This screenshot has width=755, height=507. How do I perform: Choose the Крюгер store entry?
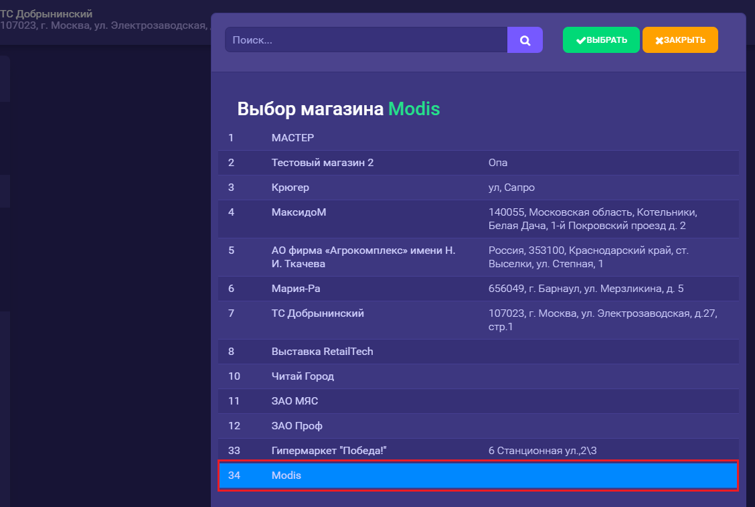click(478, 188)
